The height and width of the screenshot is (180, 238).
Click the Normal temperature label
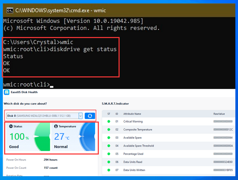tap(61, 147)
